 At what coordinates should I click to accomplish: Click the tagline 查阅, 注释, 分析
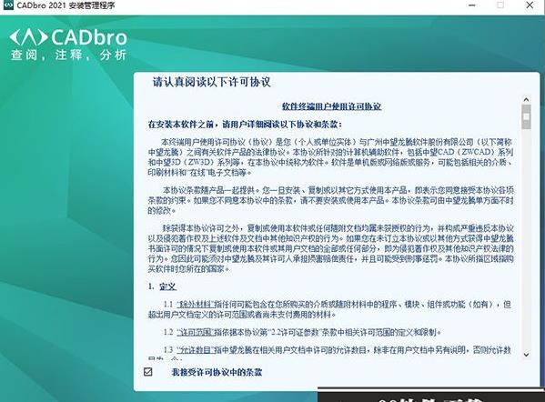tap(68, 55)
